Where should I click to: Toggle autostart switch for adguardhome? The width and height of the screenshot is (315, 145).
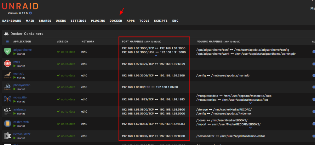314,52
